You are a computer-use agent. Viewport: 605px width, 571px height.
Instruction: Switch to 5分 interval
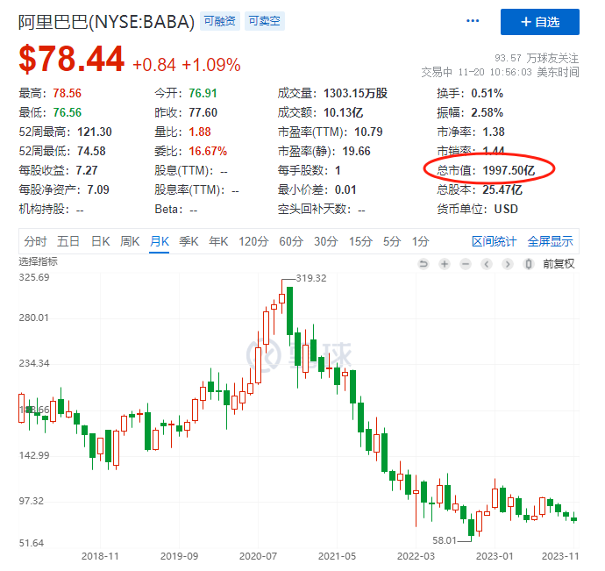(392, 242)
